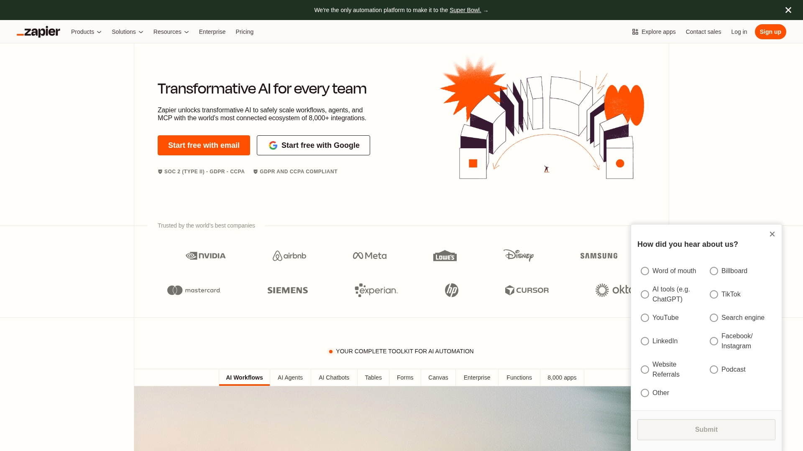
Task: Expand the Resources menu chevron
Action: tap(186, 32)
